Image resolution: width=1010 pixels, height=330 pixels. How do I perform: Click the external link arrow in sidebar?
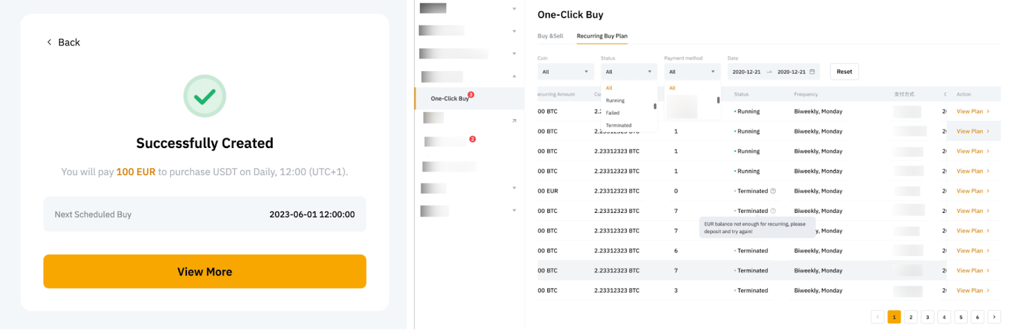514,120
